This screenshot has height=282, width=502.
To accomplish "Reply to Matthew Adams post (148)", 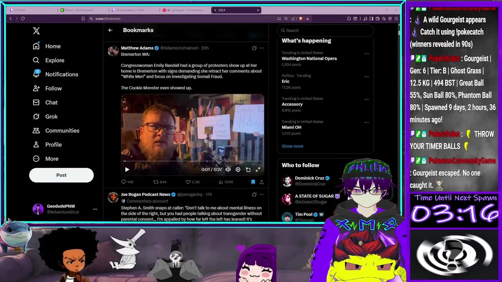I will pos(127,182).
